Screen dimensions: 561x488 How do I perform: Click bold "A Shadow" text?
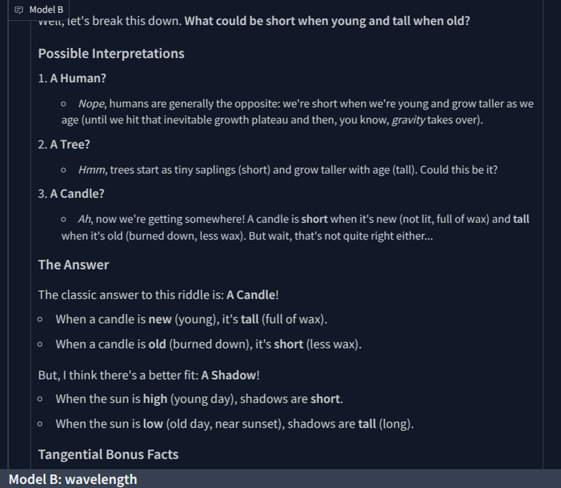(229, 375)
